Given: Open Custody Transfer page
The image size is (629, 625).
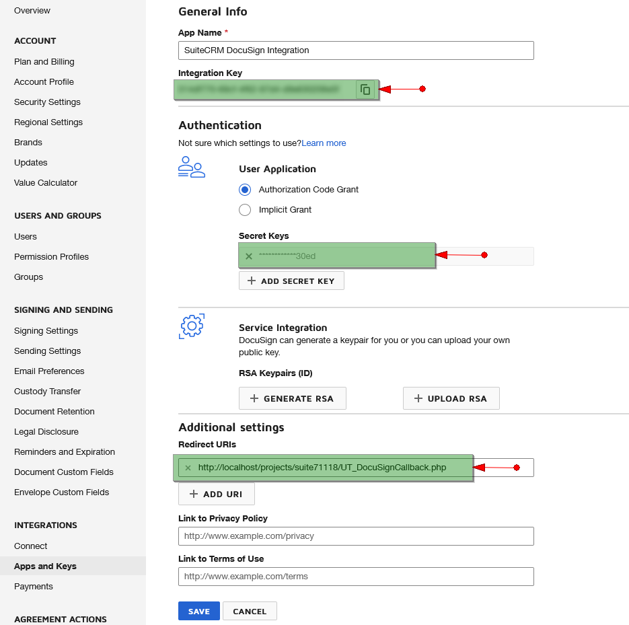Looking at the screenshot, I should pyautogui.click(x=47, y=391).
